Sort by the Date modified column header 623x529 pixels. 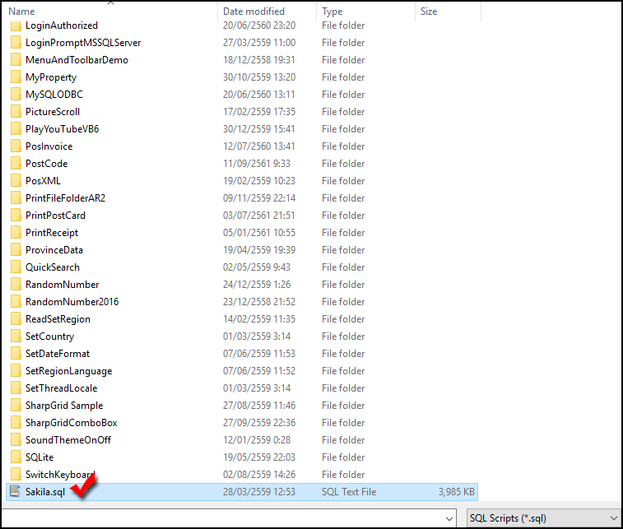(253, 12)
